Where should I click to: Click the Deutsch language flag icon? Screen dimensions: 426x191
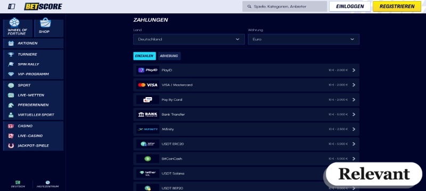[18, 183]
